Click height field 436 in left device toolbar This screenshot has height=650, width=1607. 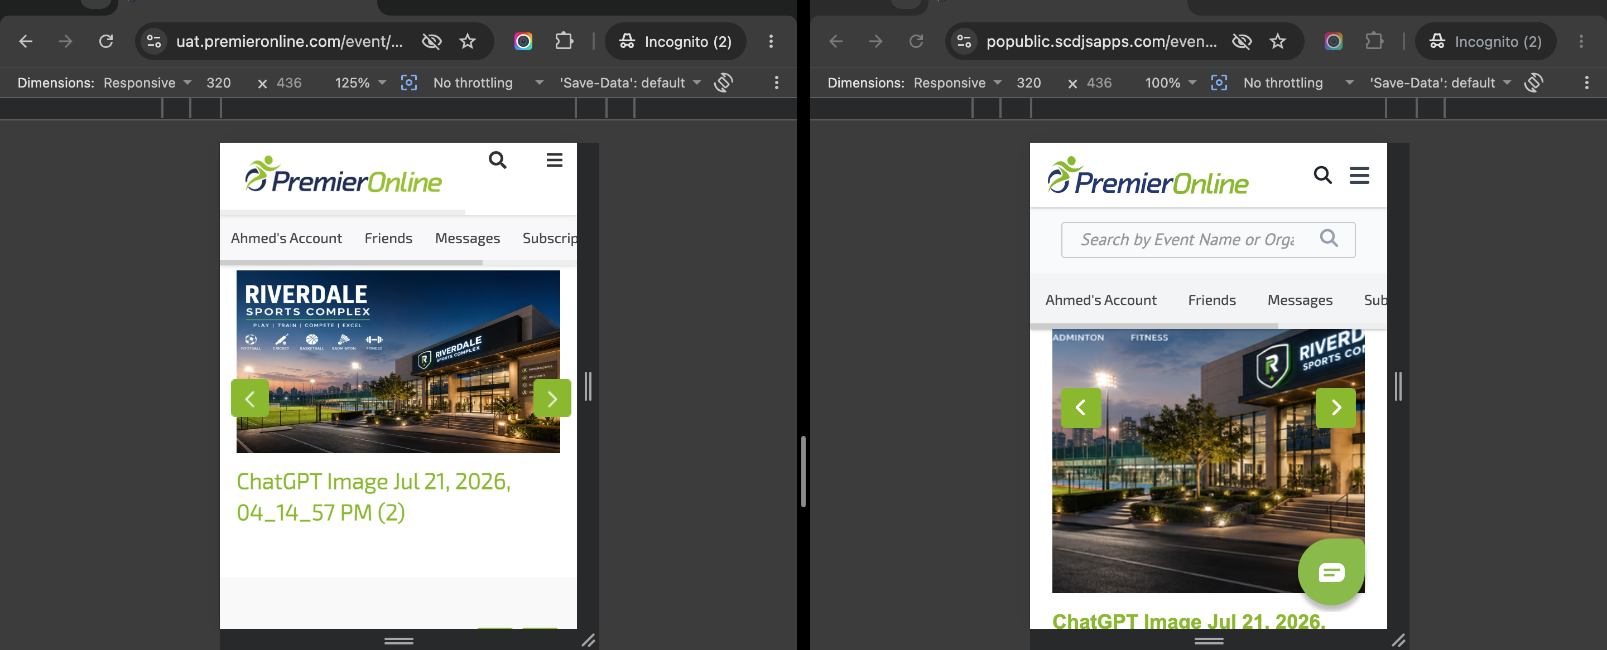coord(290,83)
